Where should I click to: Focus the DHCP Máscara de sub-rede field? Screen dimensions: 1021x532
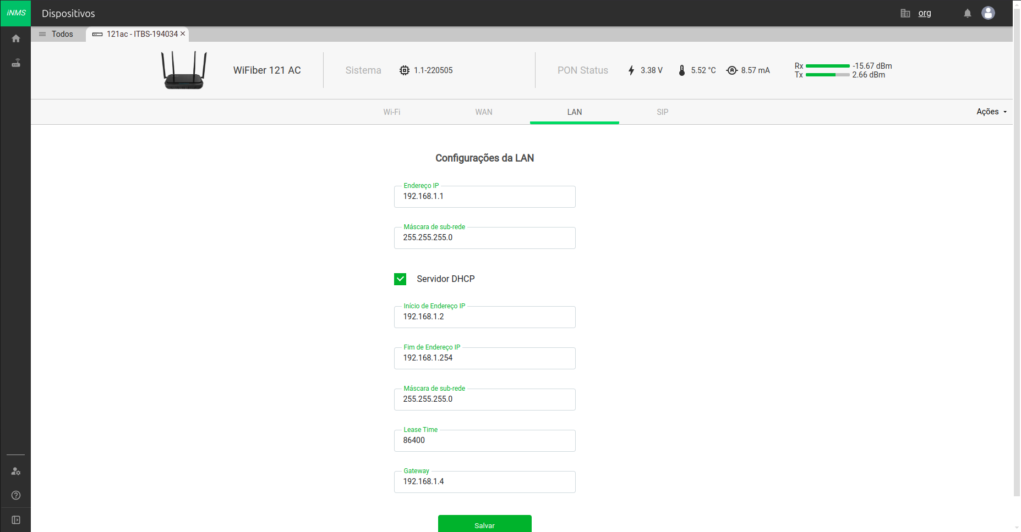pos(485,400)
